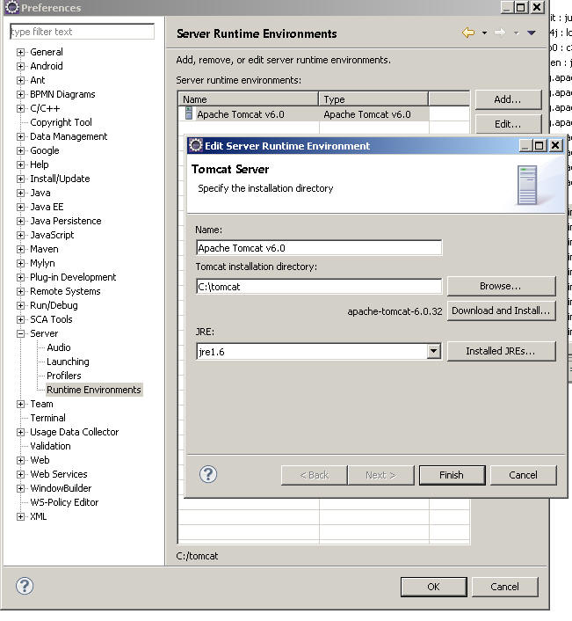
Task: Select Runtime Environments in the tree
Action: [94, 390]
